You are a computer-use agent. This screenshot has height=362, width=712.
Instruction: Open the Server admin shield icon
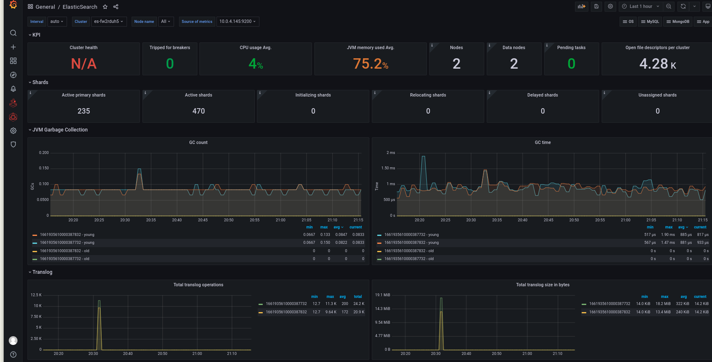click(x=13, y=144)
